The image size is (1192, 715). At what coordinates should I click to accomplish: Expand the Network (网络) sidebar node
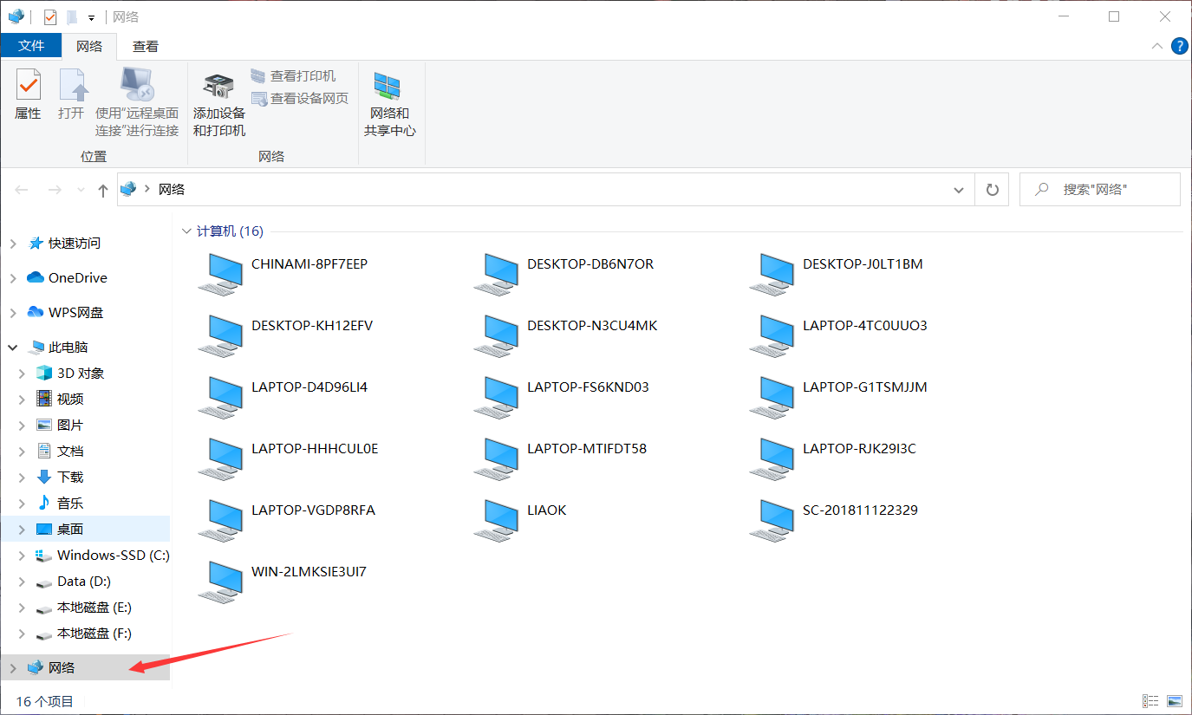click(x=12, y=668)
